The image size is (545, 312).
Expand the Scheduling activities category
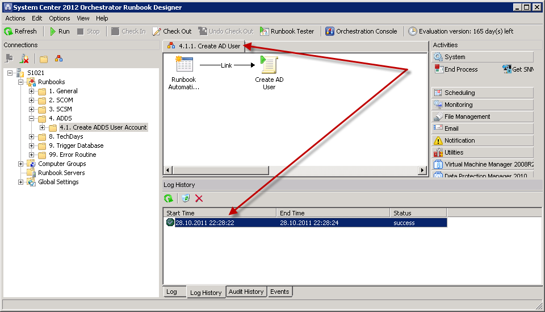[483, 93]
